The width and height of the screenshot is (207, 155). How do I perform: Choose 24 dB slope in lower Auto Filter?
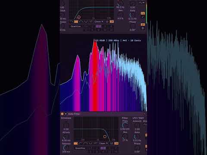116,143
